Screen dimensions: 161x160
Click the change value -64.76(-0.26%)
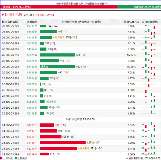(x=44, y=15)
